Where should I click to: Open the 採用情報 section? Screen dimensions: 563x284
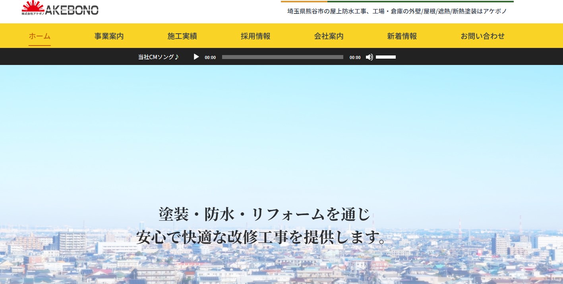[x=255, y=36]
